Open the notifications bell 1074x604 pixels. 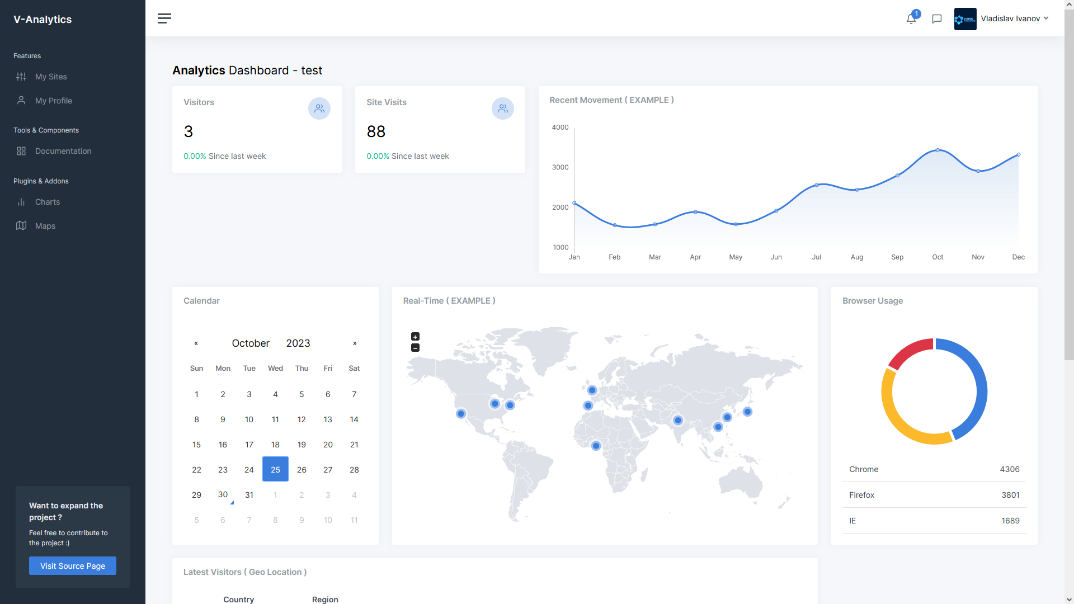(911, 19)
